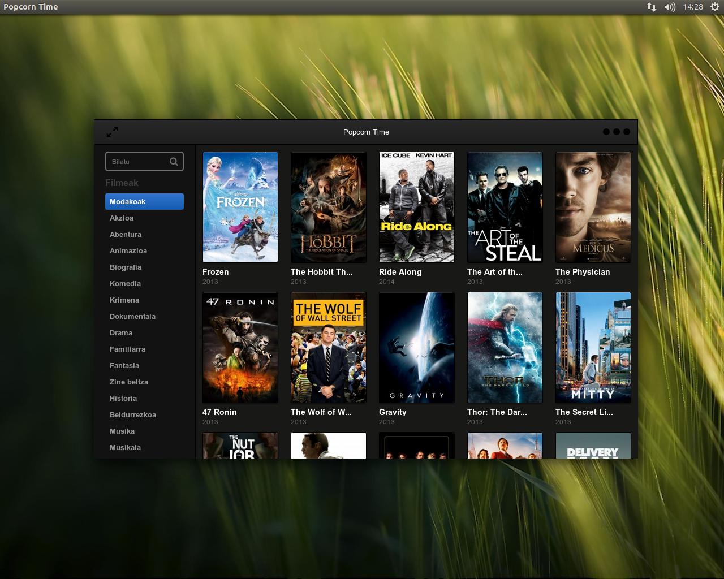Open the Frozen movie poster

click(x=240, y=207)
